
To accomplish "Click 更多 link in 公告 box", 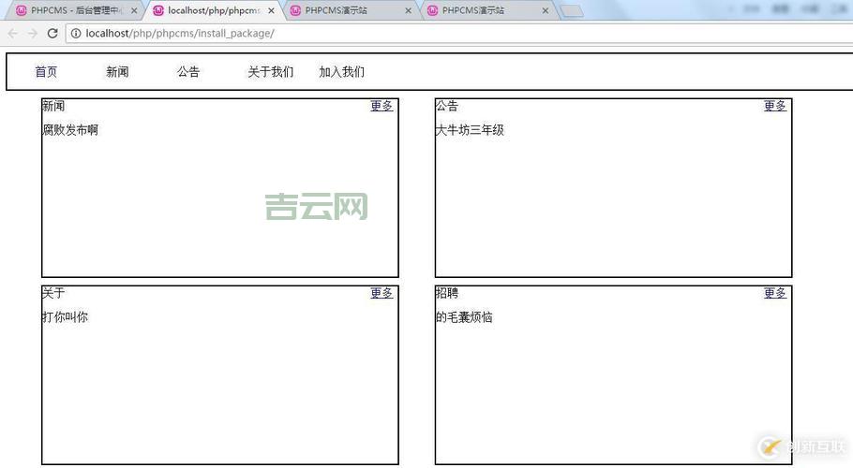I will 774,106.
